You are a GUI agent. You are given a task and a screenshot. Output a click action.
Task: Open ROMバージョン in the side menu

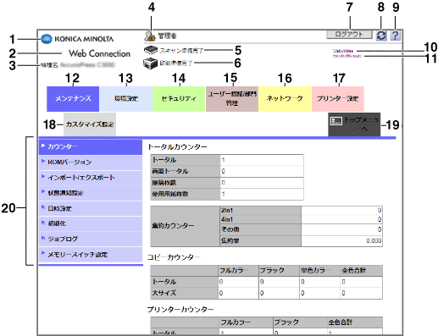click(x=91, y=162)
